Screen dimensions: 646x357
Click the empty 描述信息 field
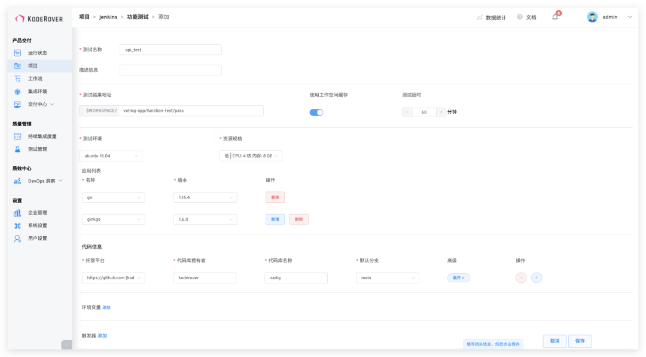point(170,70)
